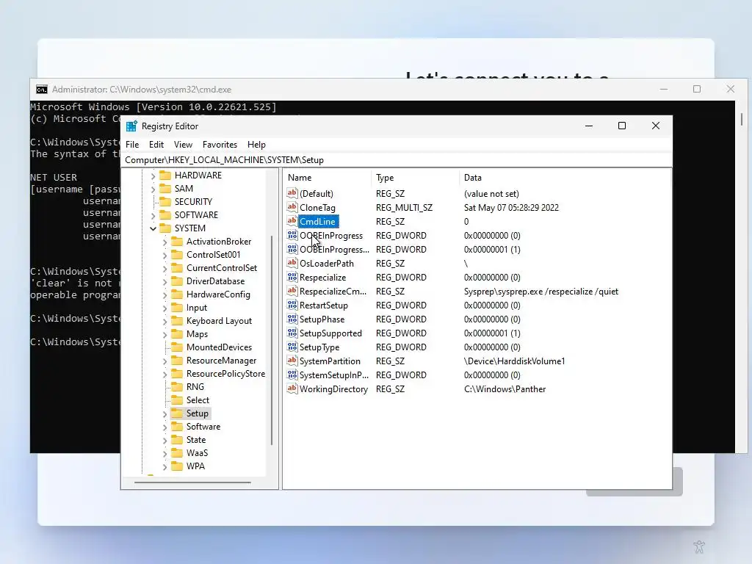This screenshot has height=564, width=752.
Task: Select the Input key
Action: 197,308
